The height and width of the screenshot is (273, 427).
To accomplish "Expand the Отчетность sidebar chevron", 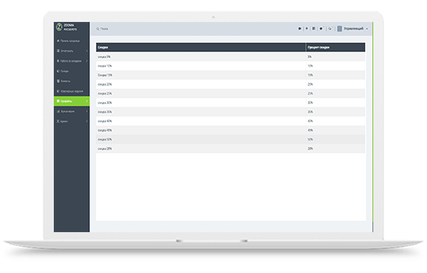I will point(86,51).
